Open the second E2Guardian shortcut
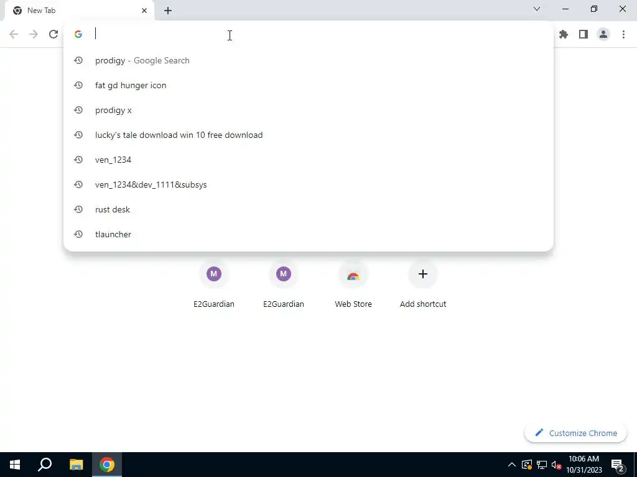 tap(284, 284)
